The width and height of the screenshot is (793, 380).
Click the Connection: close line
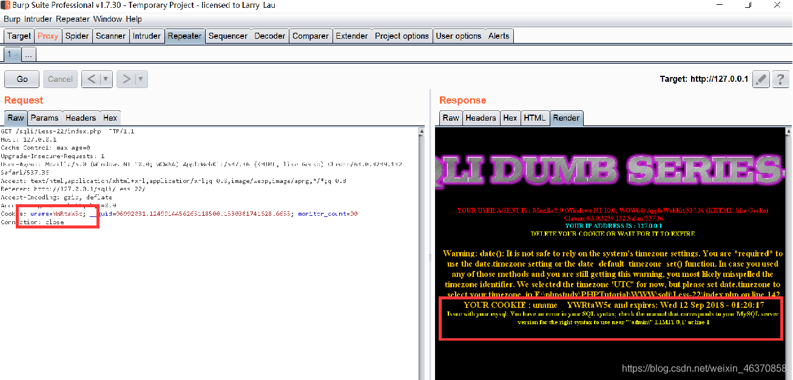click(32, 222)
